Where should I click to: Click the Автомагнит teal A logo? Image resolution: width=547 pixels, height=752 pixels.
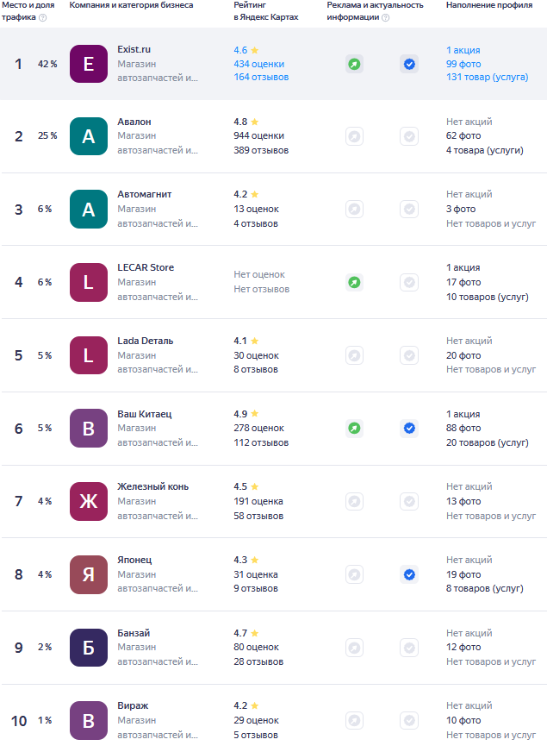tap(89, 209)
